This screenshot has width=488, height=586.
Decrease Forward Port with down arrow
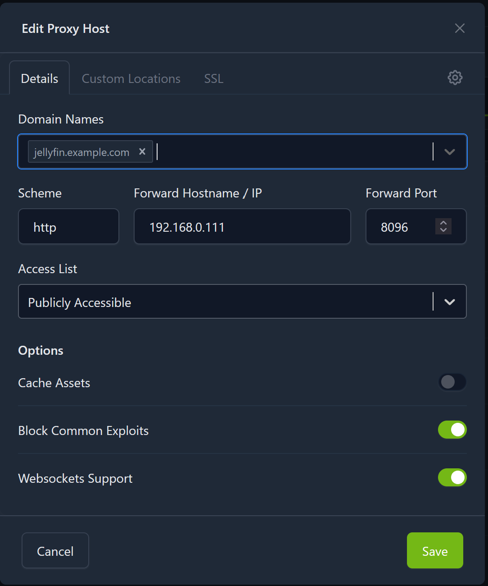click(443, 230)
